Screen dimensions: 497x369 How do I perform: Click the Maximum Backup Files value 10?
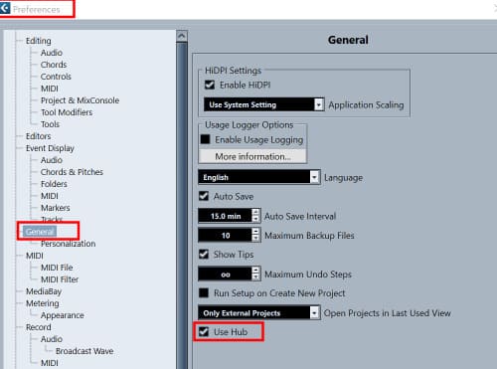point(225,235)
